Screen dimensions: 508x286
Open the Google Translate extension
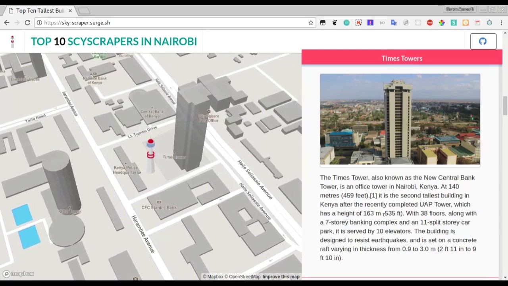click(x=394, y=23)
